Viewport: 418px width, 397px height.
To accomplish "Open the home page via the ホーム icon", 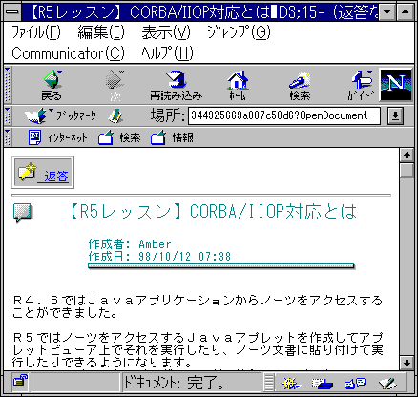I will click(x=238, y=85).
